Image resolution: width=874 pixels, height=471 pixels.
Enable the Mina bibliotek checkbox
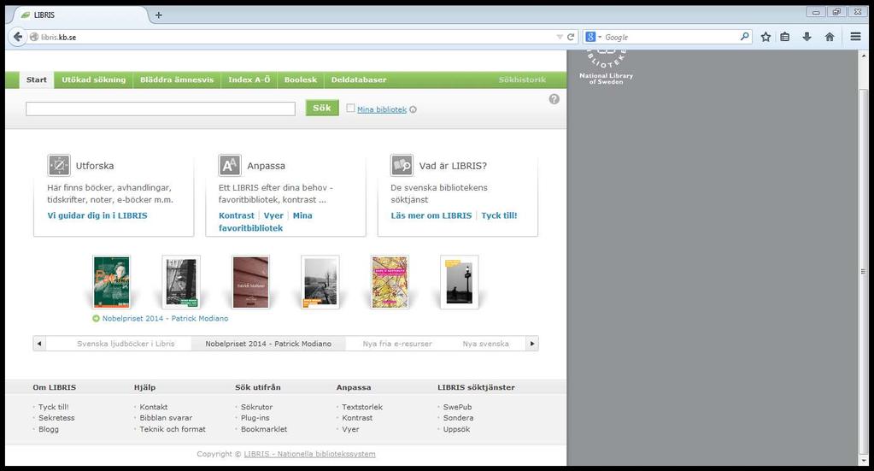350,109
